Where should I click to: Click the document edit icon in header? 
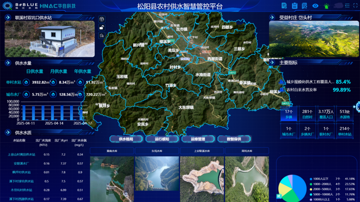pos(304,6)
